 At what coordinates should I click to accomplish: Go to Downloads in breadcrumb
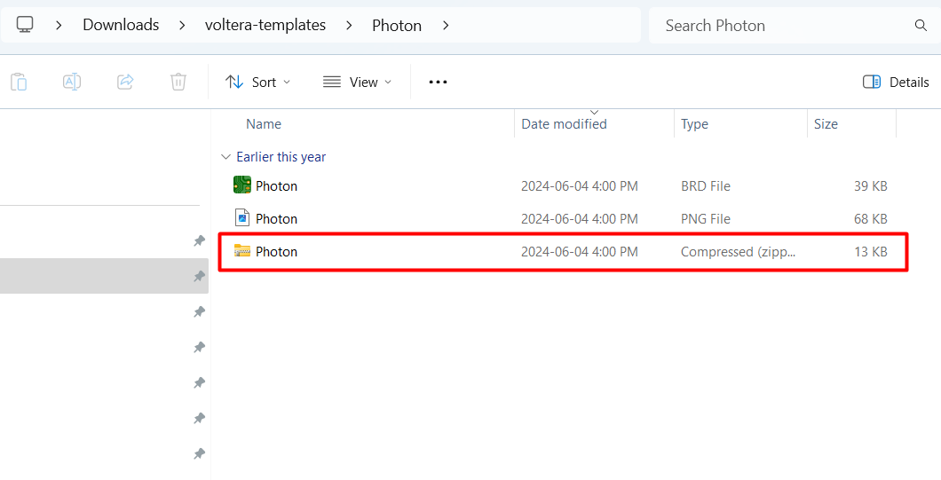tap(121, 25)
